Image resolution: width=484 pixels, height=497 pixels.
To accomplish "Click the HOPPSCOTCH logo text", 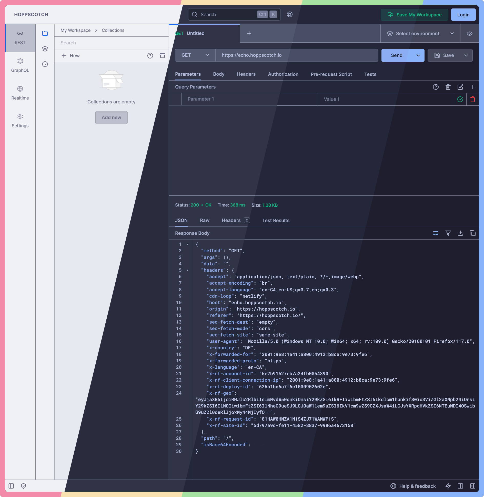I will pos(31,15).
